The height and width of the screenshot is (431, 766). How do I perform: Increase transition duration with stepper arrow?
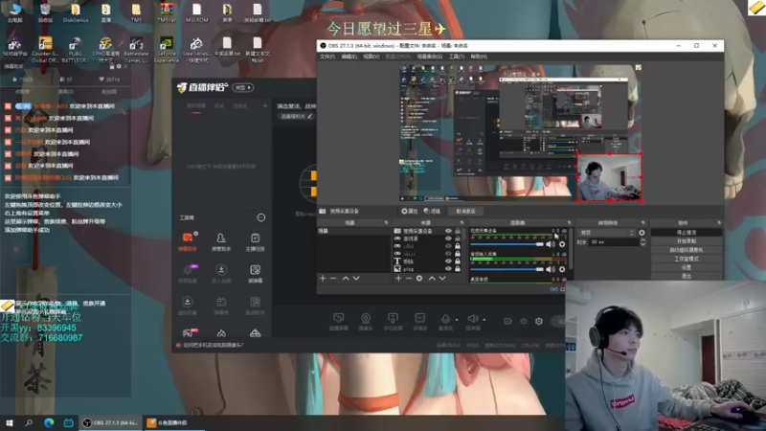pyautogui.click(x=642, y=240)
